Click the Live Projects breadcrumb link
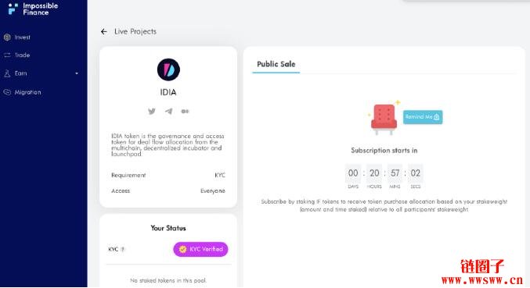 135,32
